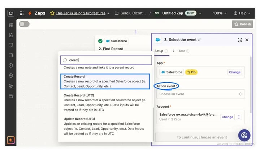Click the three-dot menu beside account
This screenshot has width=260, height=154.
click(239, 117)
